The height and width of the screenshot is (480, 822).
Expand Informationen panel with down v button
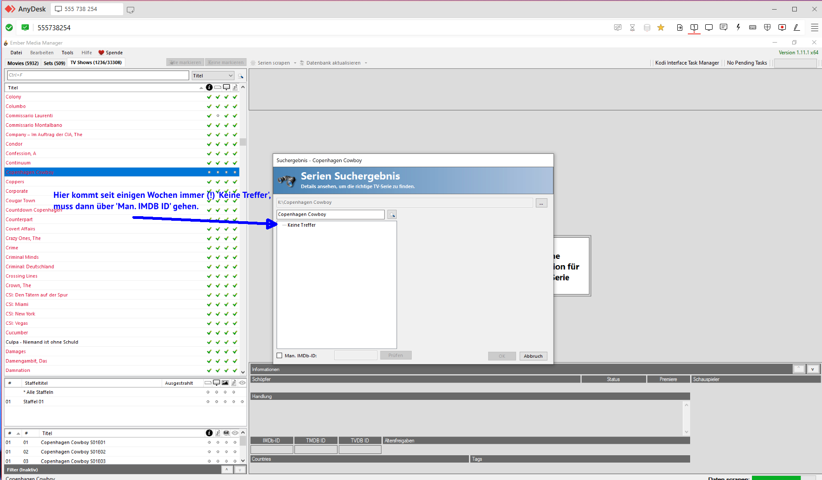point(813,369)
